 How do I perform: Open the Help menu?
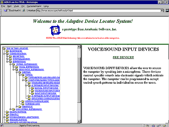click(x=46, y=6)
